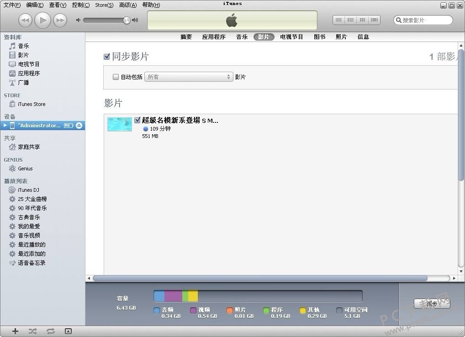
Task: Switch to grid view icon
Action: click(x=362, y=20)
